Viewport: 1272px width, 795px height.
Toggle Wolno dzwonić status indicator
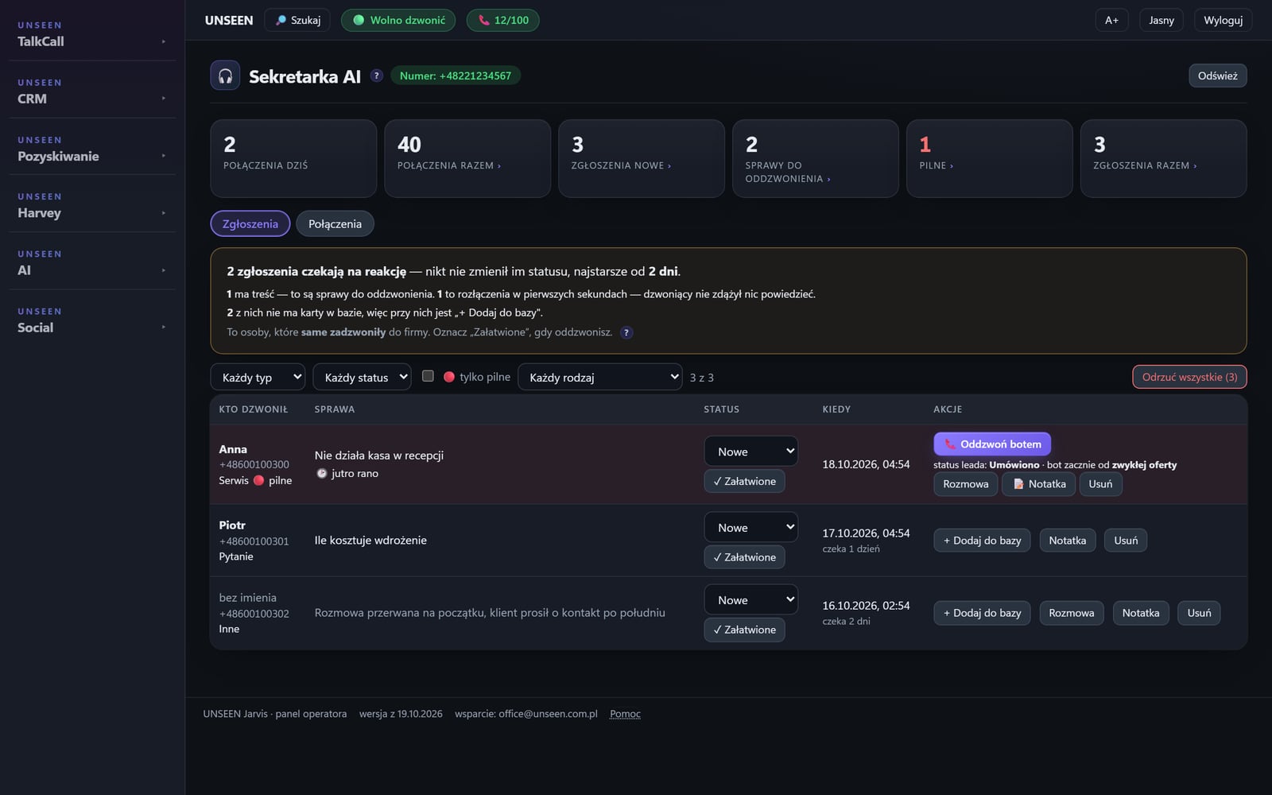[x=398, y=20]
